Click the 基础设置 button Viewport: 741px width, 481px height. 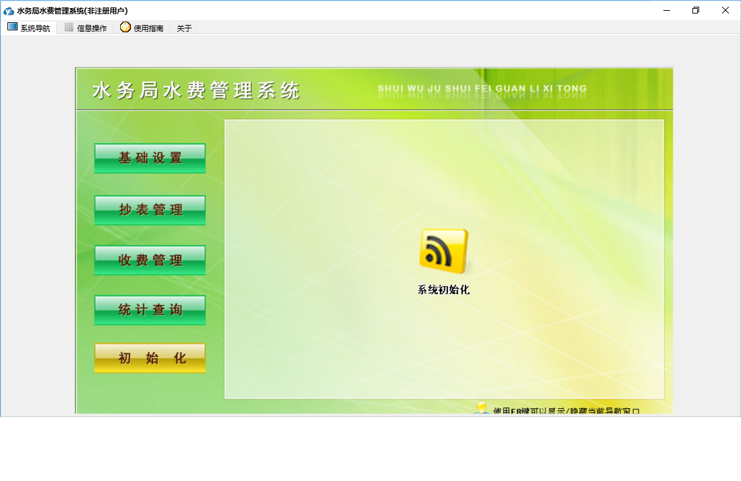click(150, 158)
